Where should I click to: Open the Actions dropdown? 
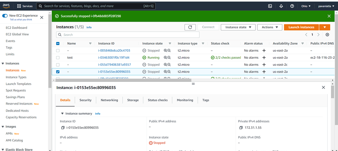tap(270, 27)
